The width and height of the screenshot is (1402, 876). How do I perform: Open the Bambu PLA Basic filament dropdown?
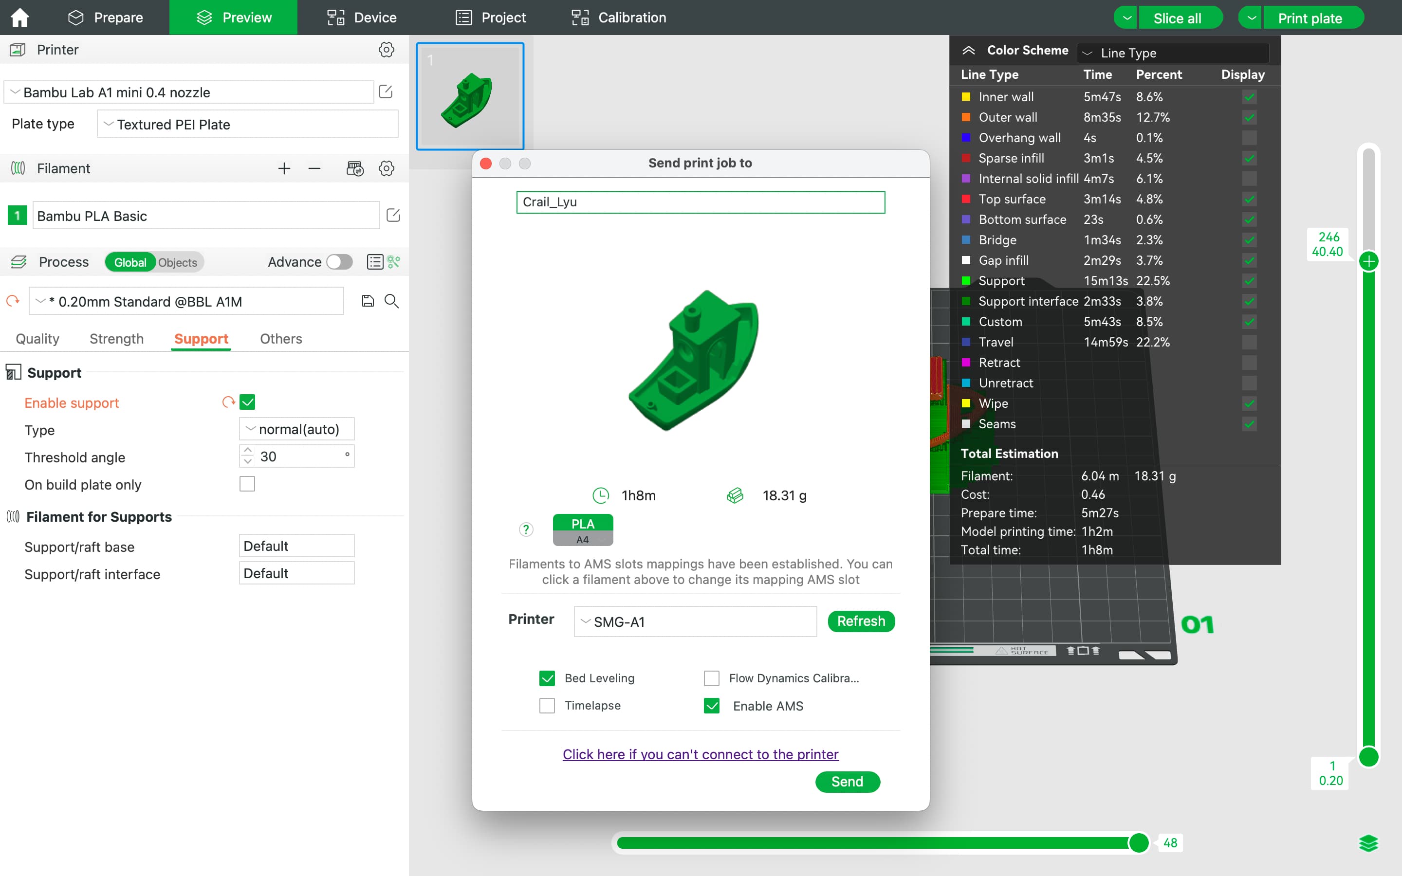[x=206, y=216]
